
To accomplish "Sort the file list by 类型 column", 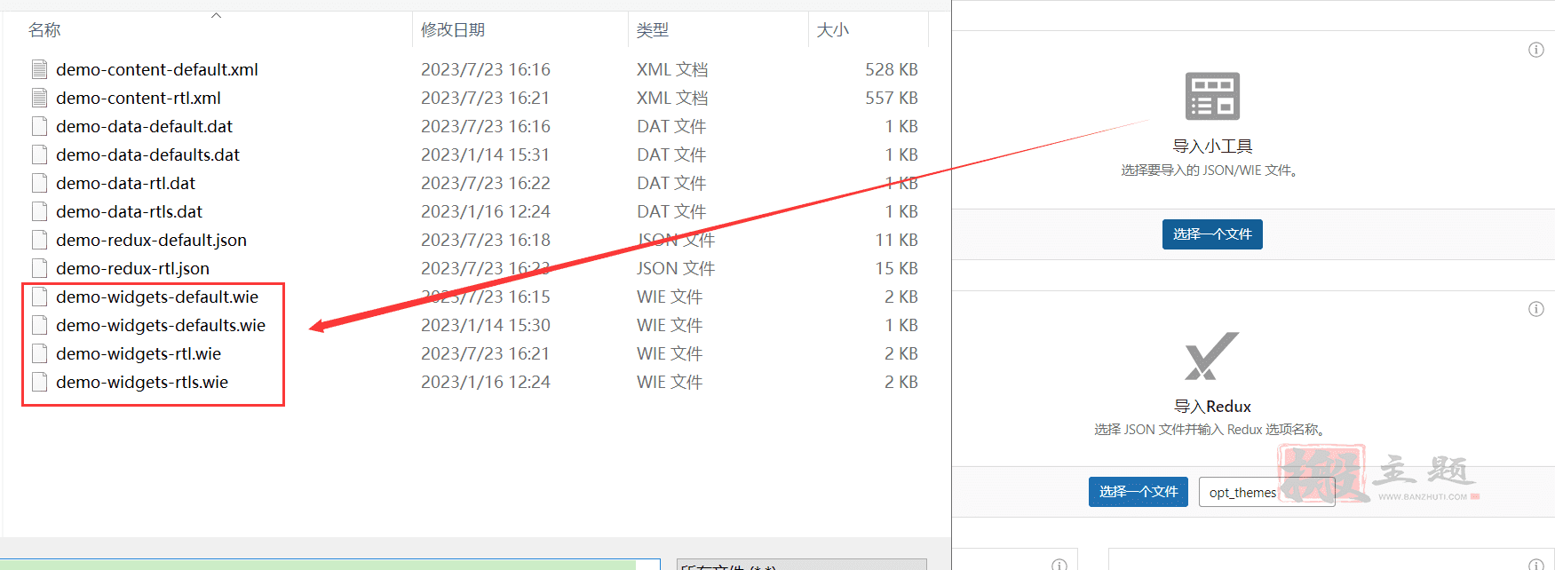I will pos(653,30).
